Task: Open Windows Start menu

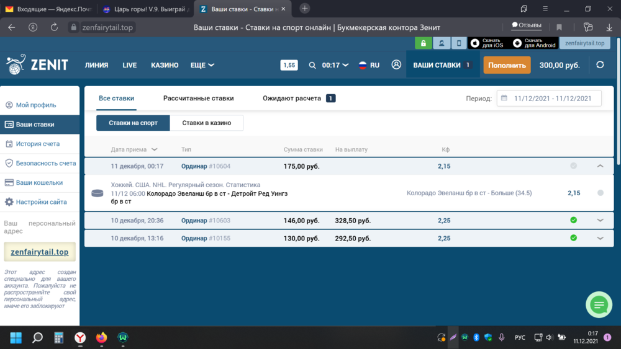Action: [x=16, y=338]
